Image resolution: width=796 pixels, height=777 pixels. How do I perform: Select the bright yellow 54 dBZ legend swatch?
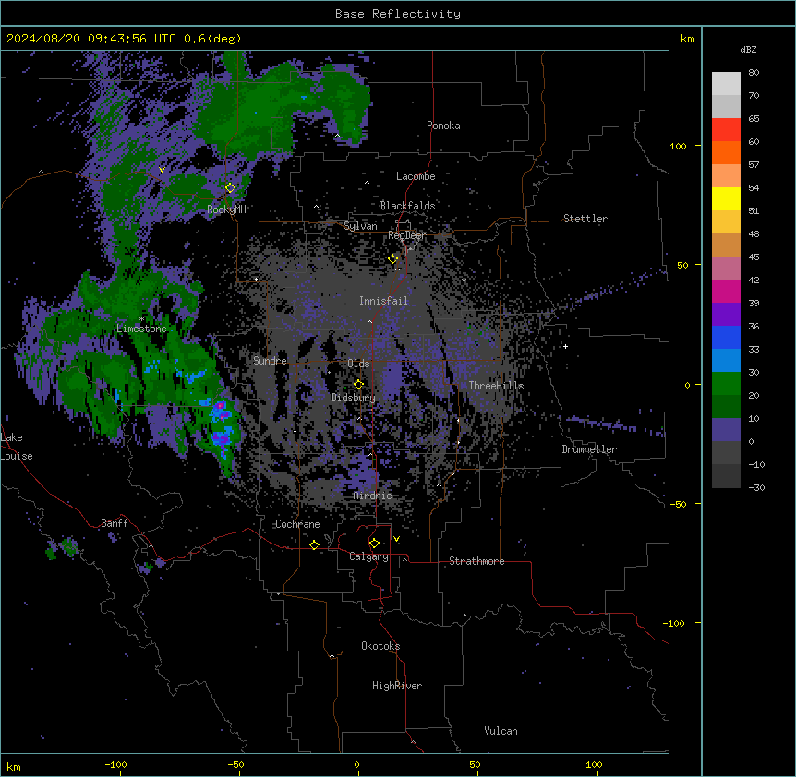pyautogui.click(x=726, y=198)
